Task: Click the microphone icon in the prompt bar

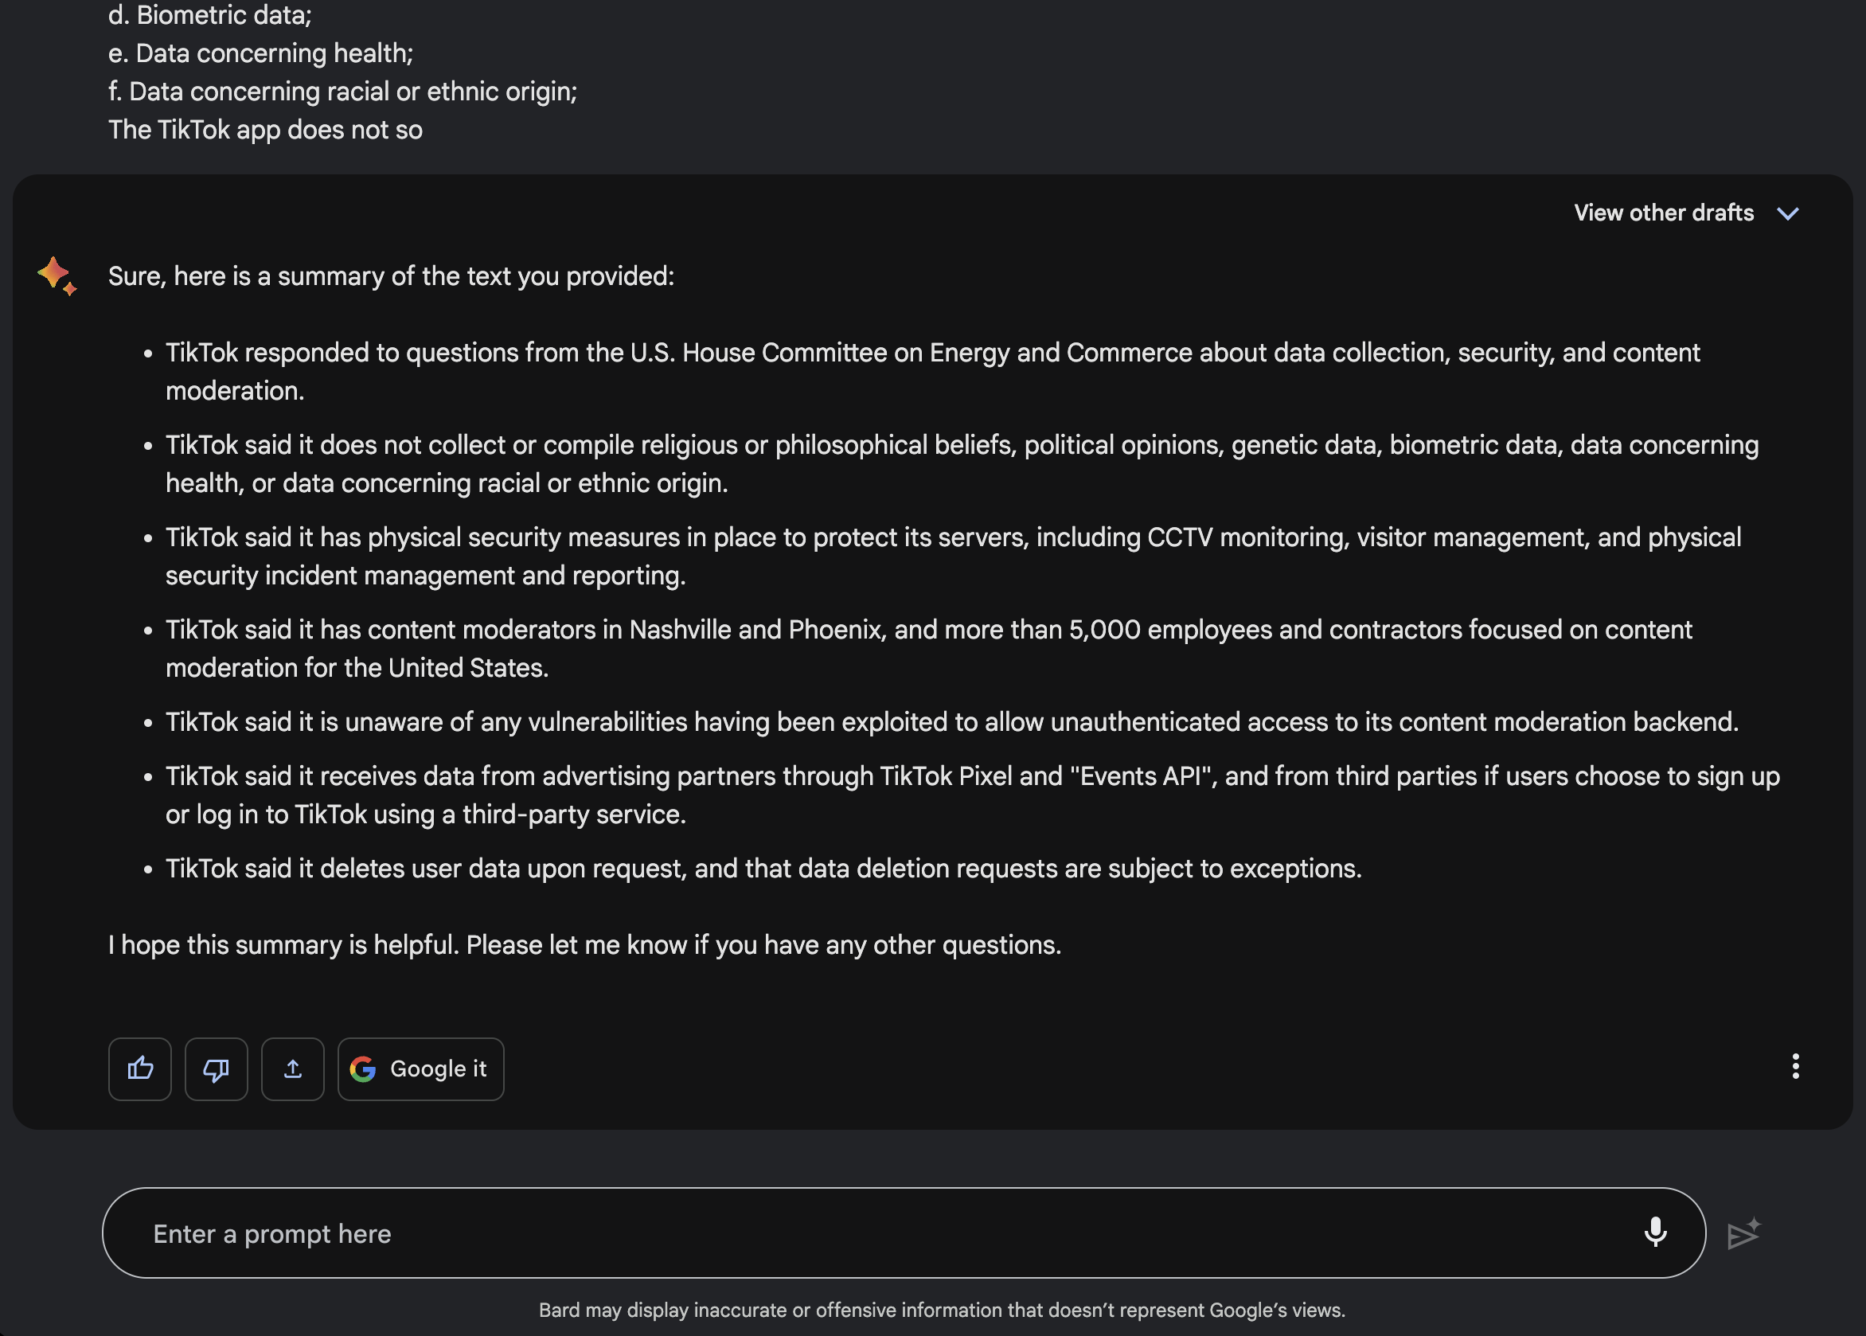Action: pyautogui.click(x=1656, y=1232)
